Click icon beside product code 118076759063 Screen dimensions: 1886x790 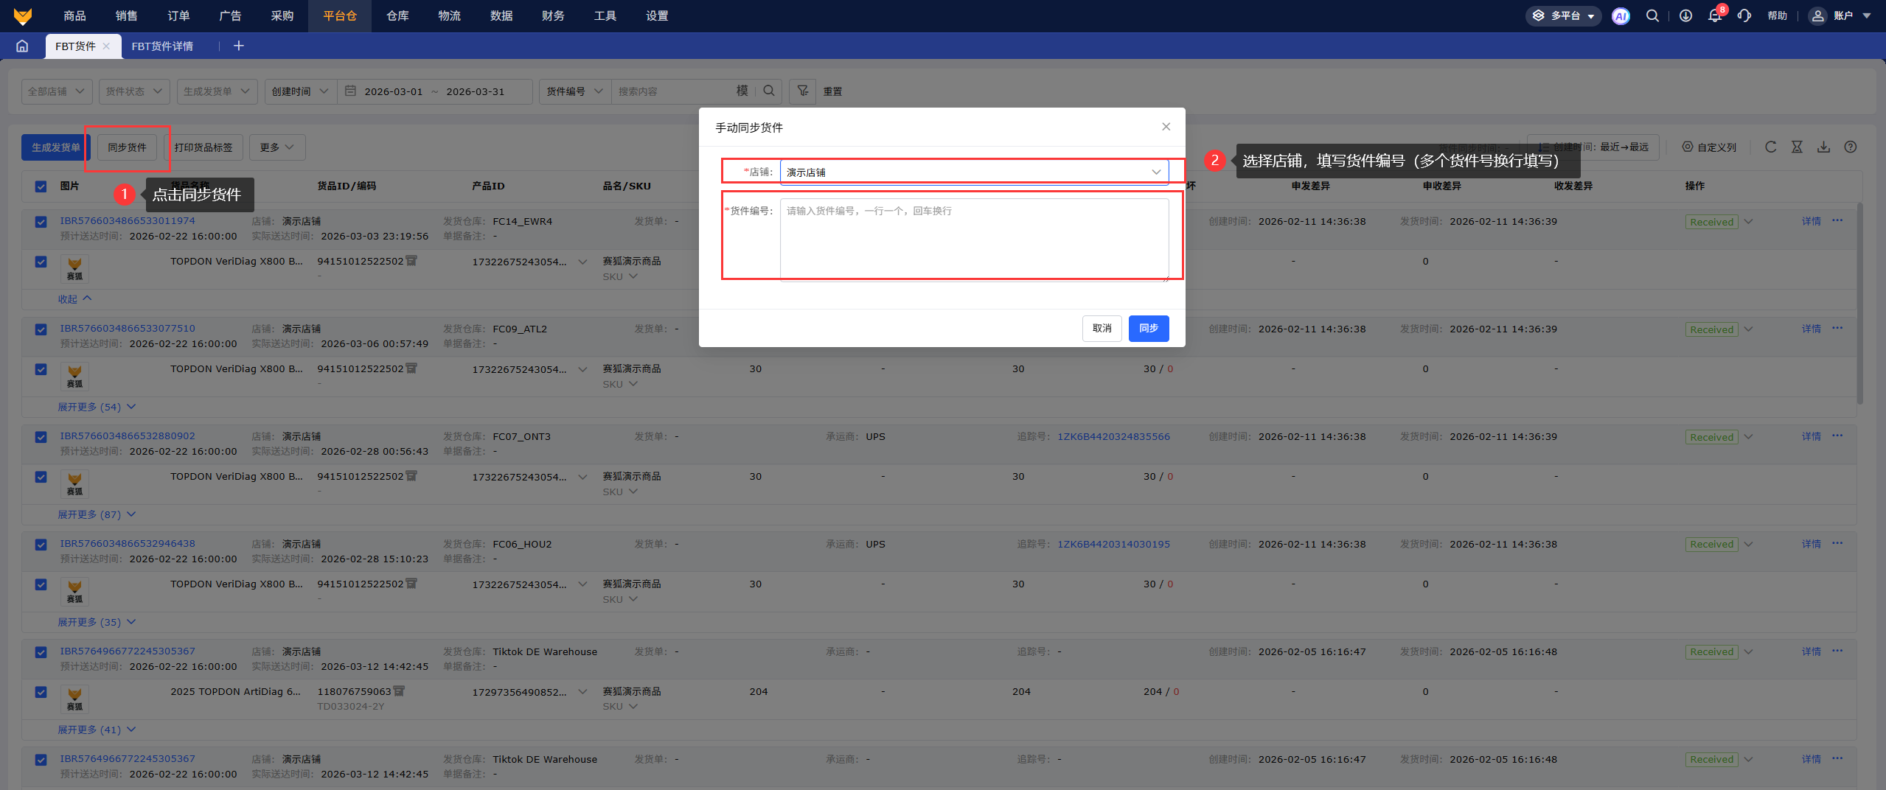point(399,691)
